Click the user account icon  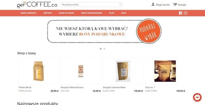click(x=153, y=5)
